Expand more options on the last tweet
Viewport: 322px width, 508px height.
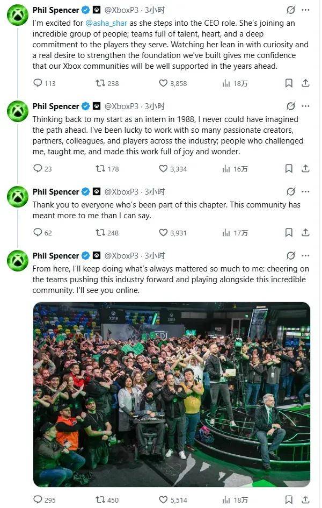[306, 255]
